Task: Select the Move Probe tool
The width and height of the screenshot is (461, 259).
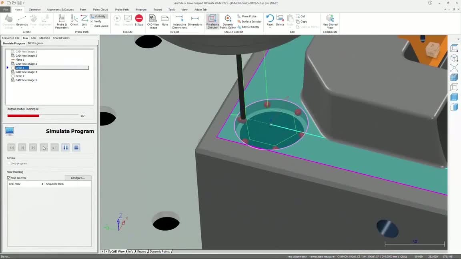Action: [247, 16]
